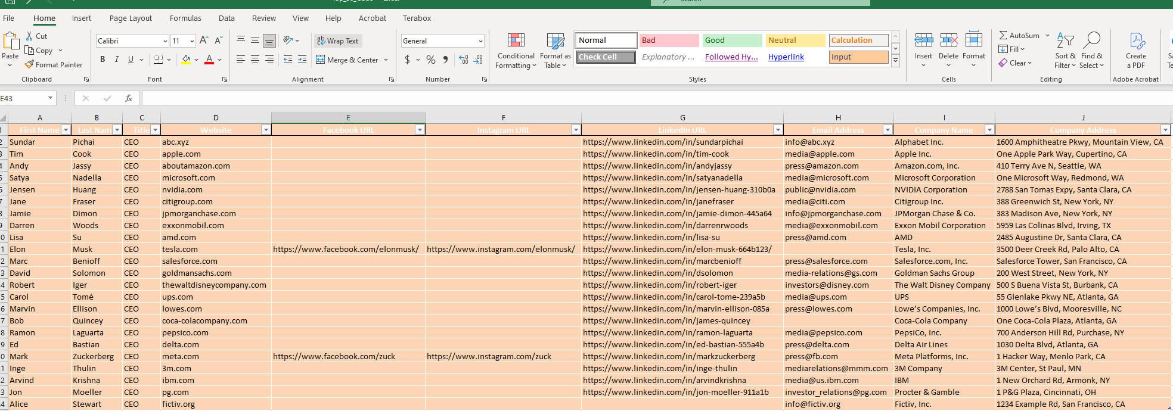The height and width of the screenshot is (411, 1173).
Task: Apply the Good cell style
Action: [732, 41]
